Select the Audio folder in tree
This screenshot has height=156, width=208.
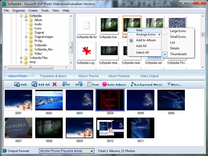pos(38,24)
